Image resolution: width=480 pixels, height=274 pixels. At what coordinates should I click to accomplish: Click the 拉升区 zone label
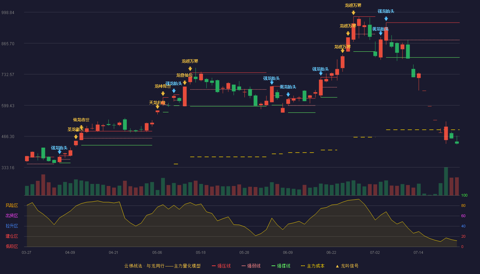click(12, 226)
